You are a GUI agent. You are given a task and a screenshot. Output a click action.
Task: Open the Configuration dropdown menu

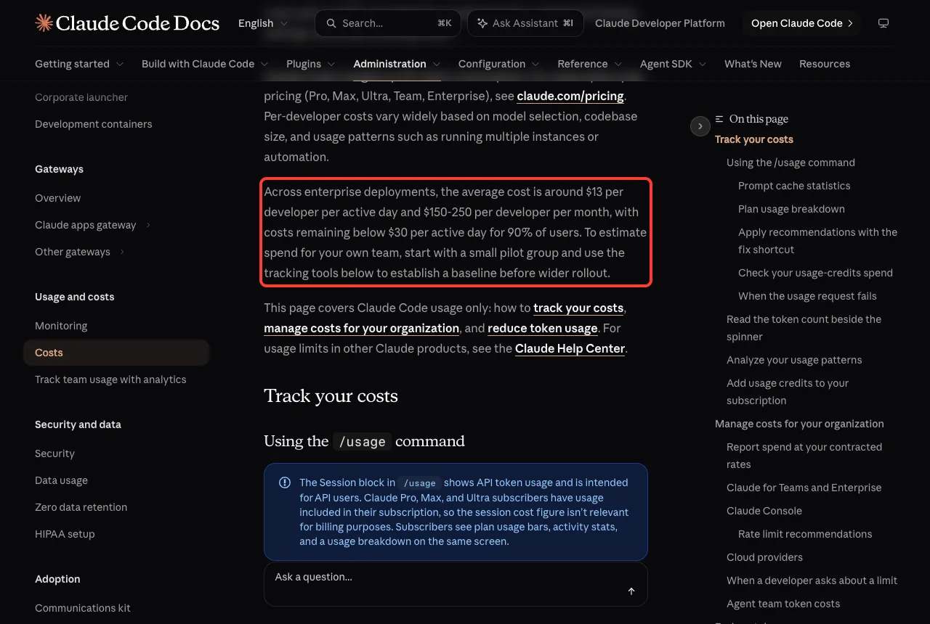[x=499, y=64]
